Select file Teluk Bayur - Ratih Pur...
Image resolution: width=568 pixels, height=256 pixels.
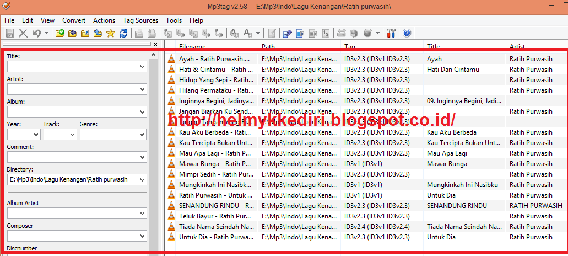(215, 216)
